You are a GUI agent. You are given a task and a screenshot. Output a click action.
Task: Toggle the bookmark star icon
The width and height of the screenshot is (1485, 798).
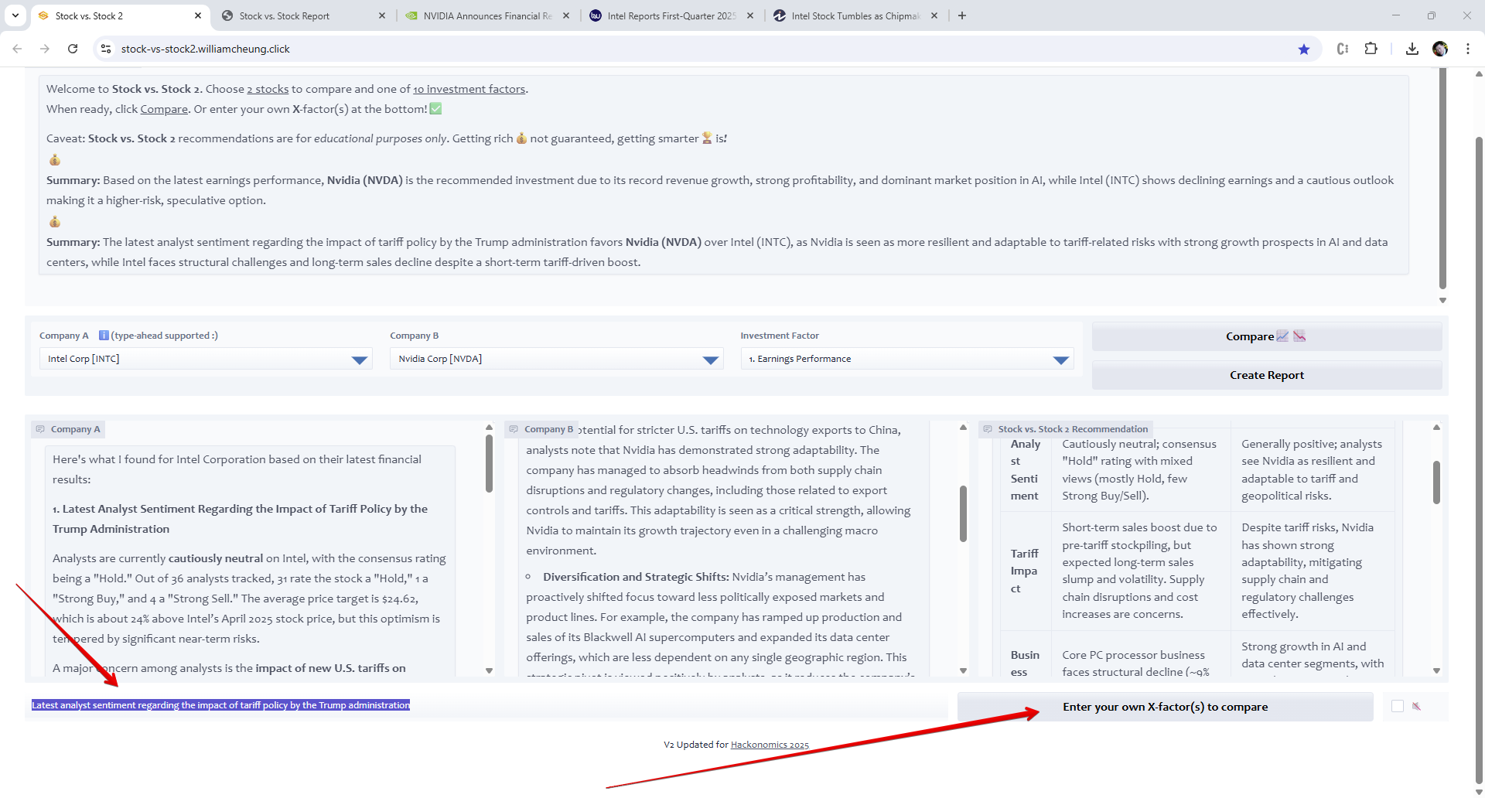pyautogui.click(x=1304, y=49)
